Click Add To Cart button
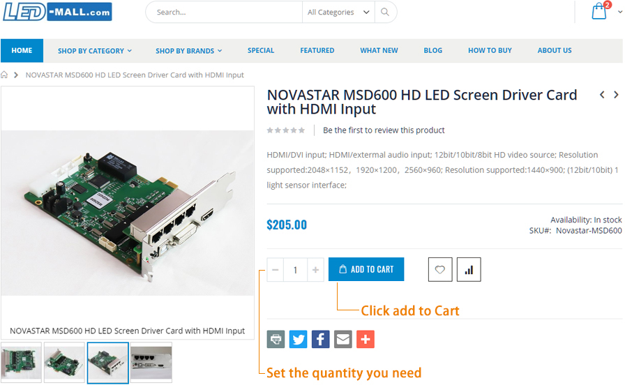This screenshot has width=625, height=385. [366, 269]
